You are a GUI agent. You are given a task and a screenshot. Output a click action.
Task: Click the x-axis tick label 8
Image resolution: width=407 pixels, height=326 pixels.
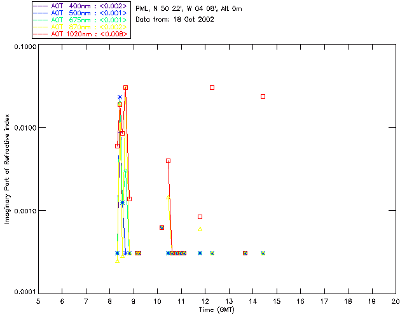tap(110, 301)
